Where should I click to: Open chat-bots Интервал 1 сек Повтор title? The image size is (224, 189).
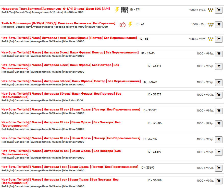point(70,167)
